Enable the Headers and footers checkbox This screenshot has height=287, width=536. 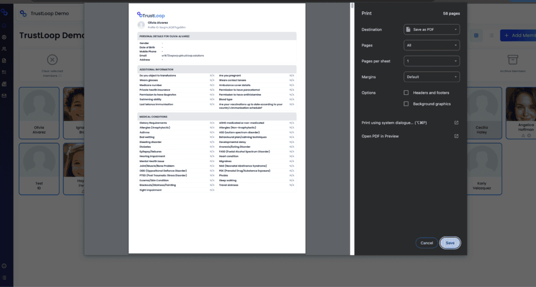pyautogui.click(x=406, y=93)
